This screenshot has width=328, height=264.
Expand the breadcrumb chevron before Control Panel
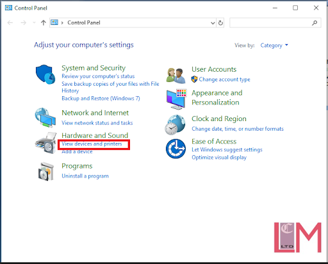point(62,22)
